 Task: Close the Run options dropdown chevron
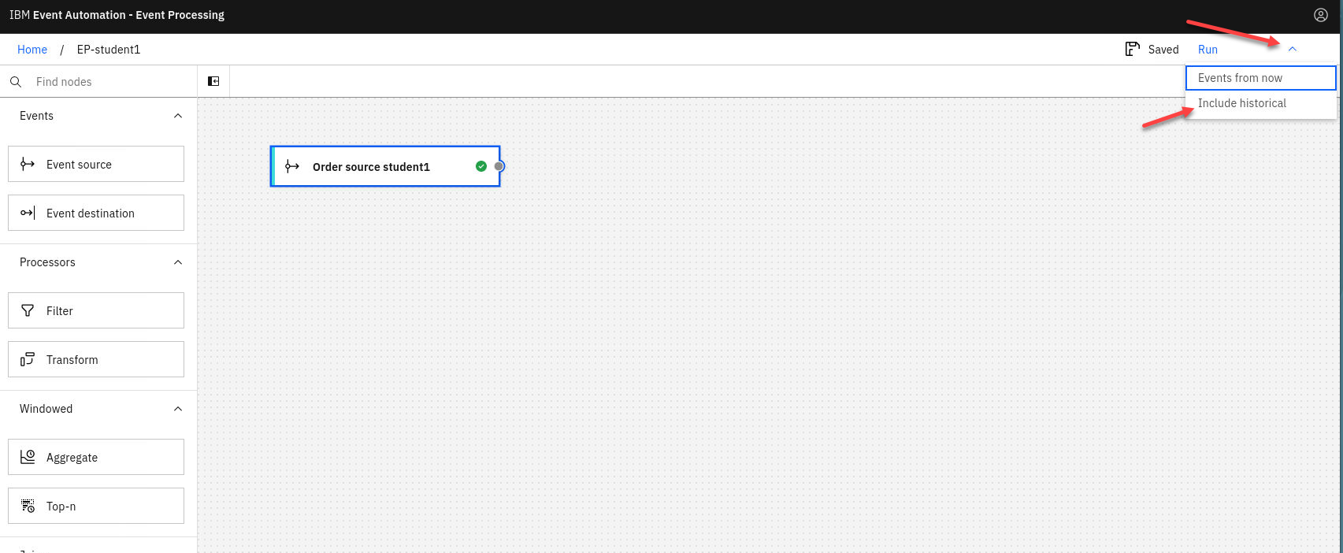pyautogui.click(x=1293, y=49)
